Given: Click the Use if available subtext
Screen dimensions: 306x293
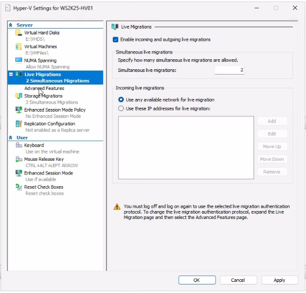Looking at the screenshot, I should click(x=41, y=179).
